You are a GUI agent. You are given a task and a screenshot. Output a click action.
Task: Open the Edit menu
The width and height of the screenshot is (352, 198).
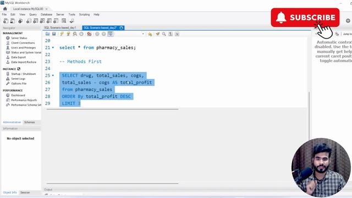pos(13,14)
